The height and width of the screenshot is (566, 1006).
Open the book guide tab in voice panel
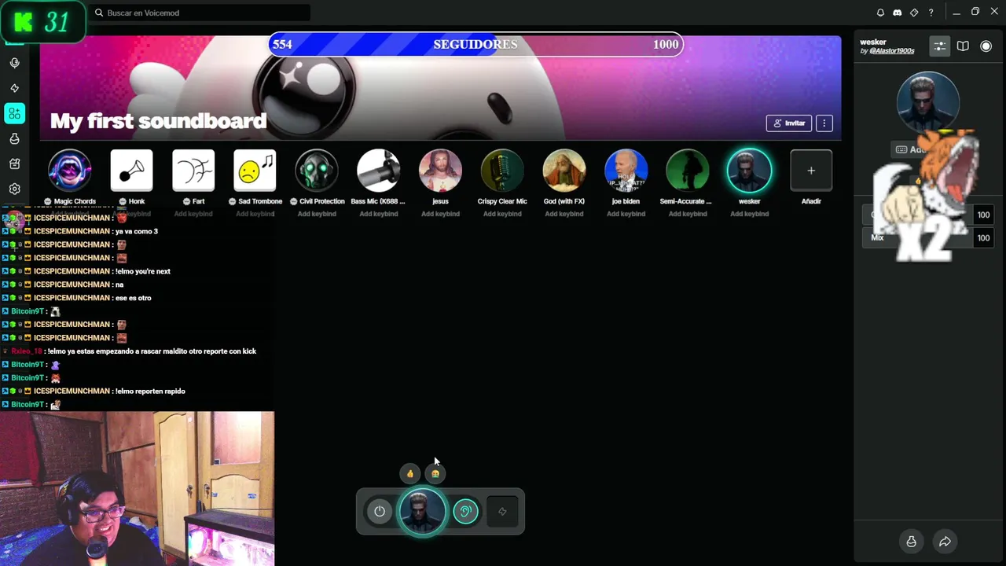click(963, 46)
